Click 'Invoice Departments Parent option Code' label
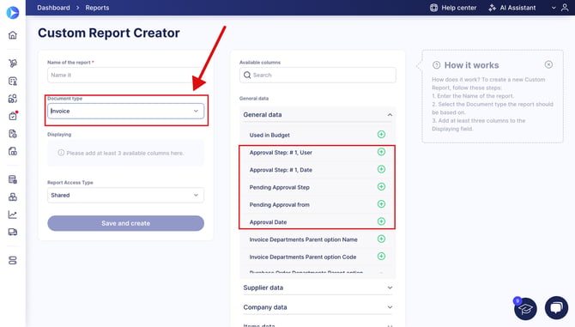The image size is (575, 327). tap(303, 257)
